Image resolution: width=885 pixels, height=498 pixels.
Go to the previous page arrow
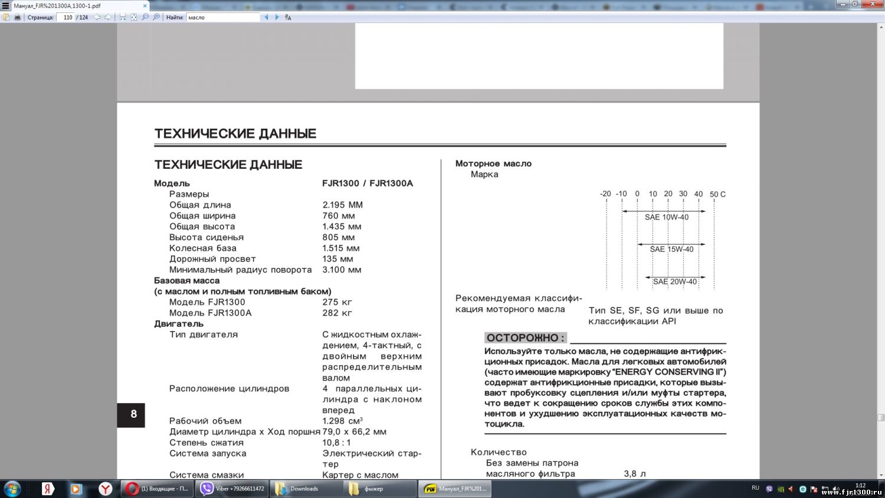[x=97, y=17]
